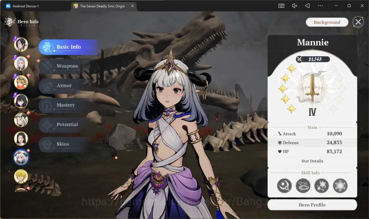Open the emulator more options menu
369x219 pixels.
[x=320, y=6]
